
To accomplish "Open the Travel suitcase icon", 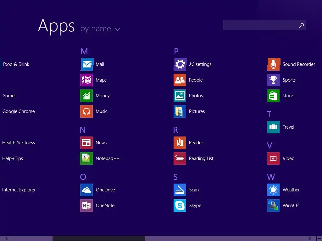I will 273,127.
